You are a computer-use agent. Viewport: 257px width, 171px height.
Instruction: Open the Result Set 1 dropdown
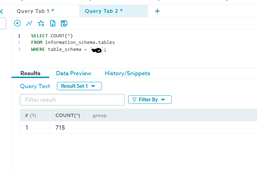(79, 86)
